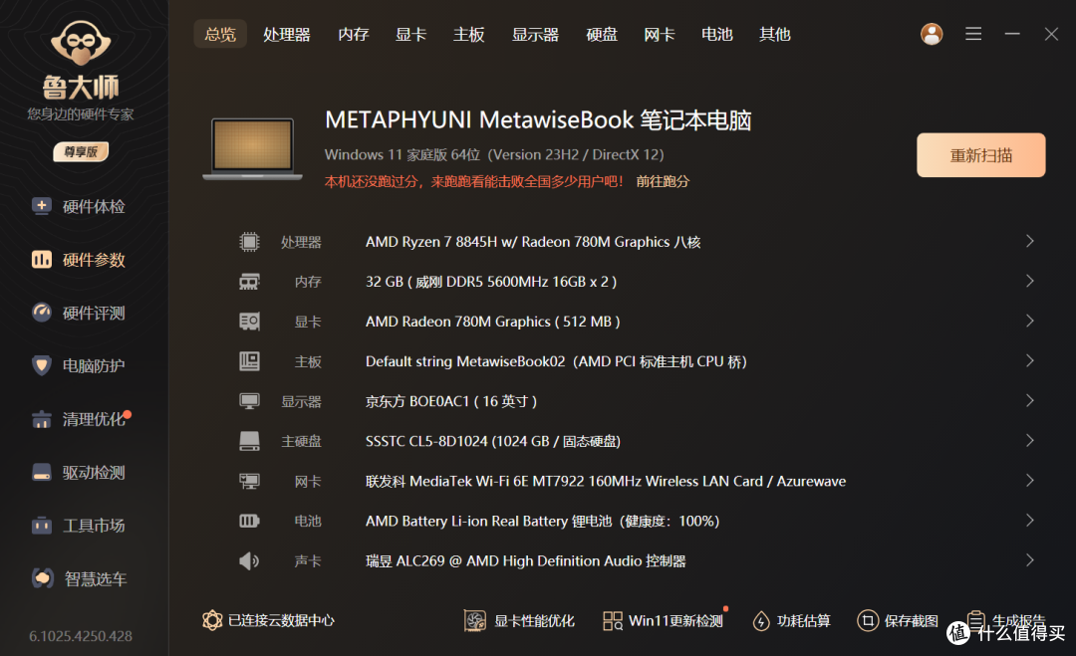Click the 网卡 network card icon

pyautogui.click(x=249, y=481)
